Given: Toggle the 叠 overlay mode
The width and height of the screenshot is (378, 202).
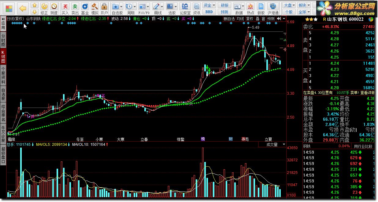Looking at the screenshot, I should pos(258,19).
